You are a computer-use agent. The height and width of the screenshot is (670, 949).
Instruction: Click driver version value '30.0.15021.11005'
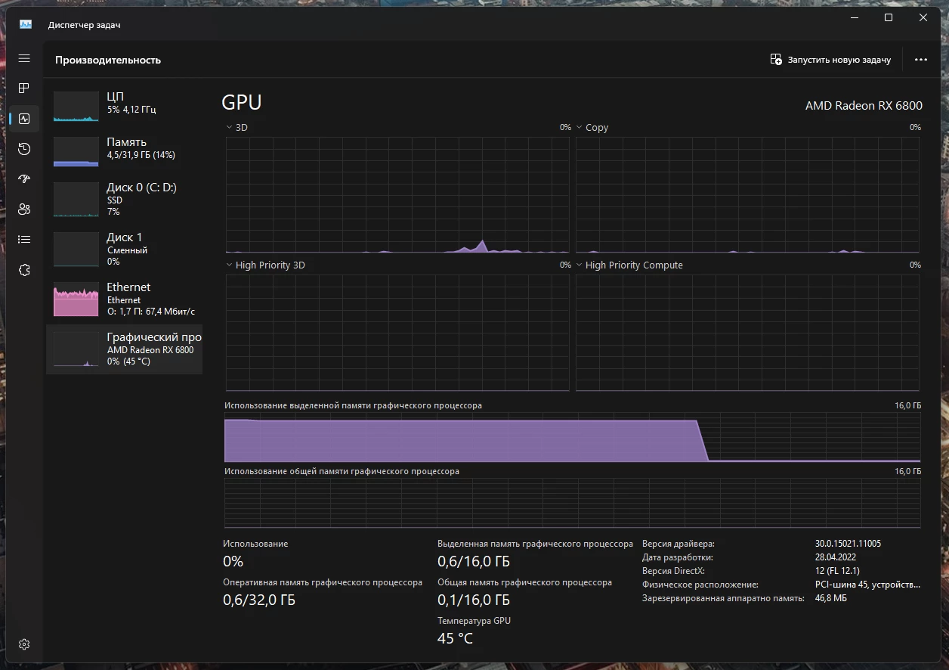point(848,544)
